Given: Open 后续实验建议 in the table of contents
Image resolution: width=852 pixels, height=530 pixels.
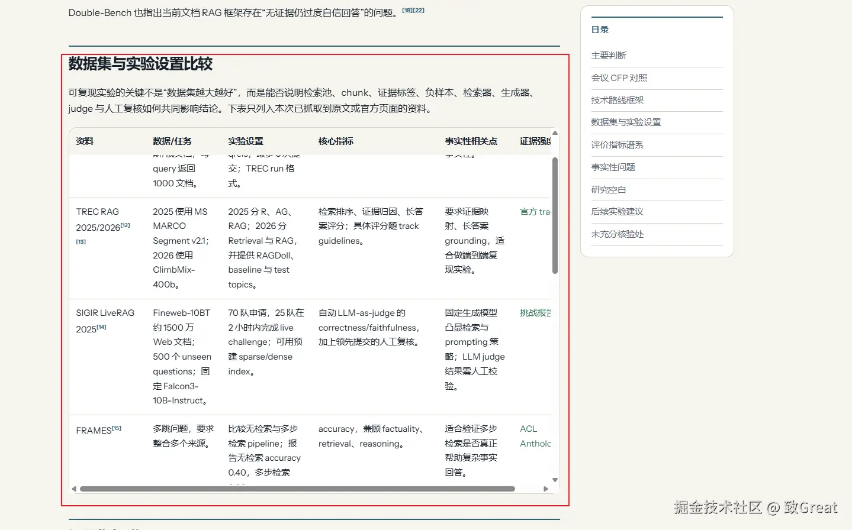Looking at the screenshot, I should click(617, 212).
